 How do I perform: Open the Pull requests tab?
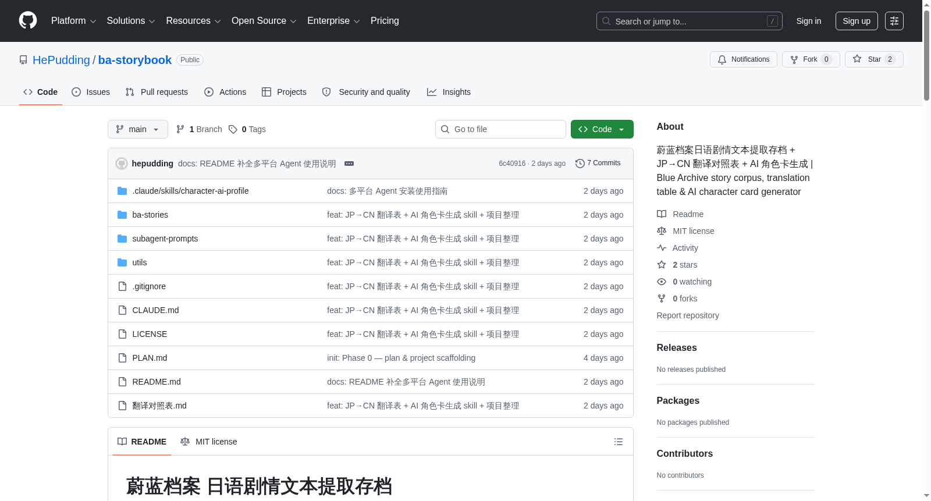157,92
